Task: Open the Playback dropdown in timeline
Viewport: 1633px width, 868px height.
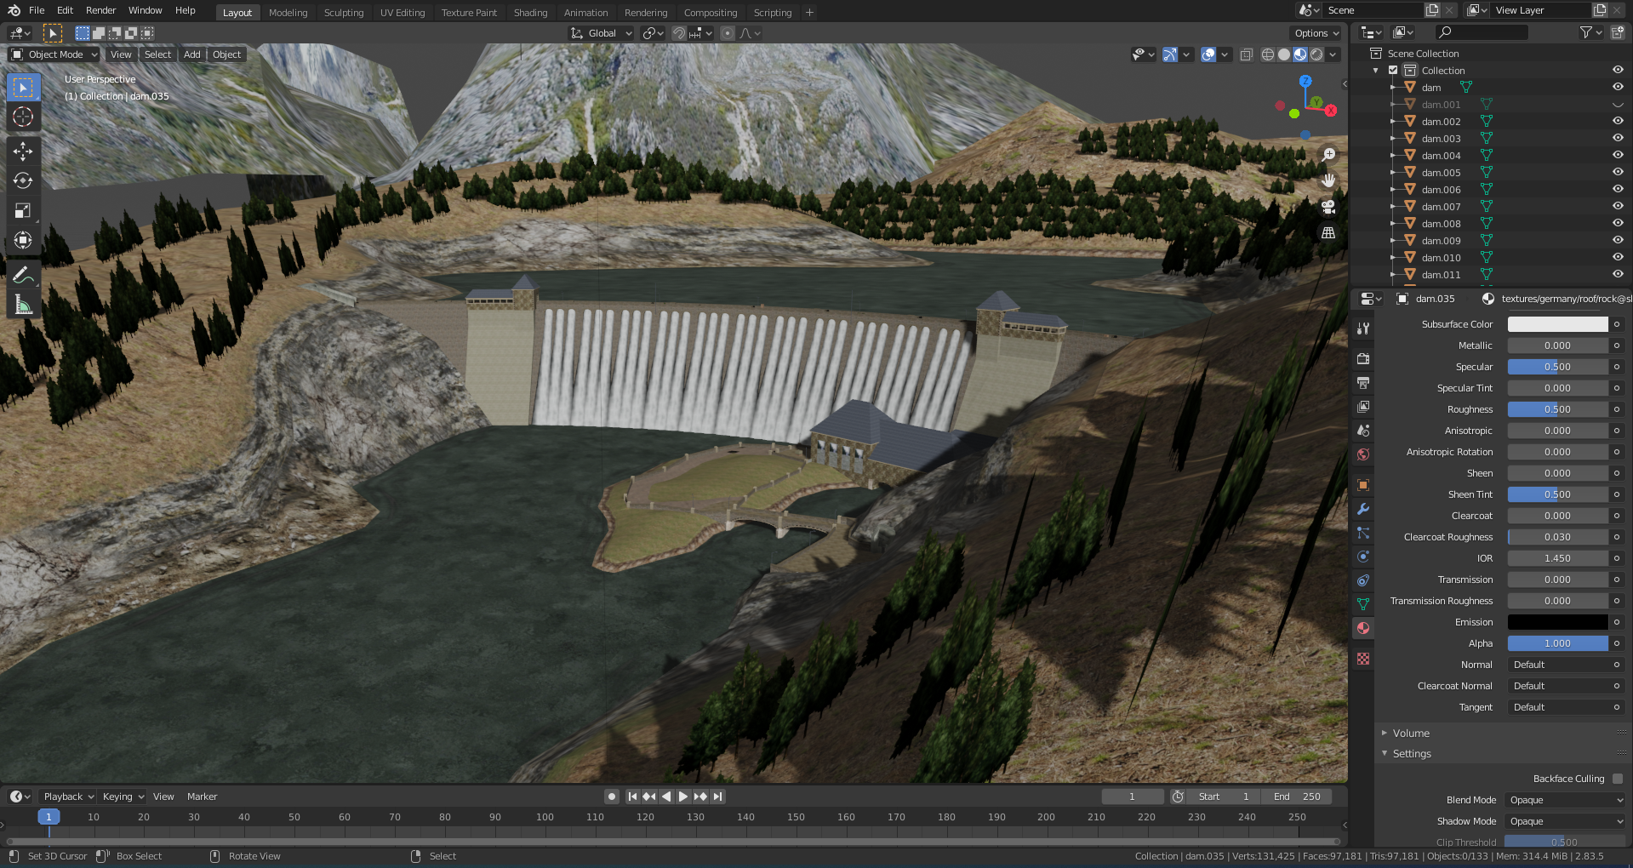Action: click(x=68, y=797)
